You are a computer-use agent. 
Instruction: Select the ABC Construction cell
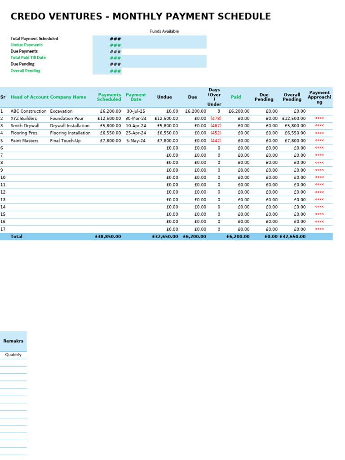(x=28, y=111)
